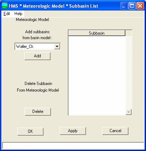Click the status message field at the bottom
The height and width of the screenshot is (151, 146).
point(73,146)
